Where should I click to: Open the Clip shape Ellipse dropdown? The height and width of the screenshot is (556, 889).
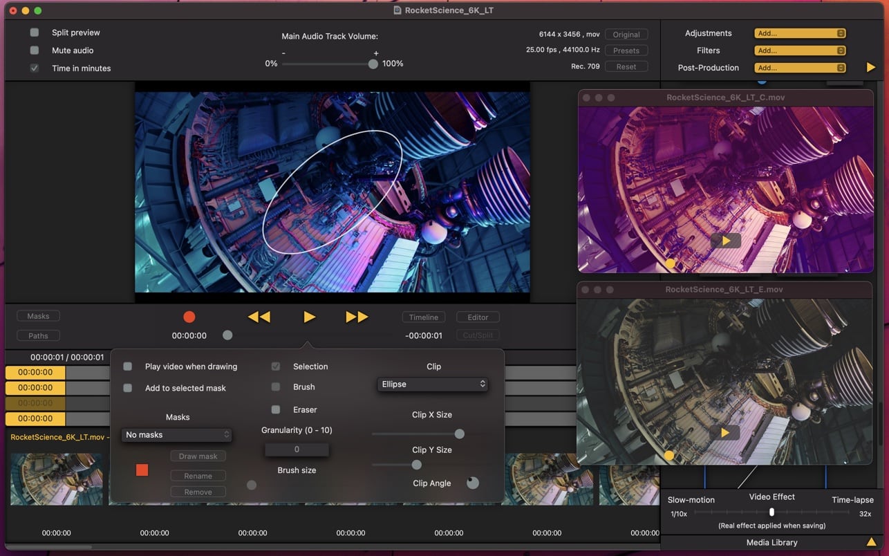click(x=433, y=384)
